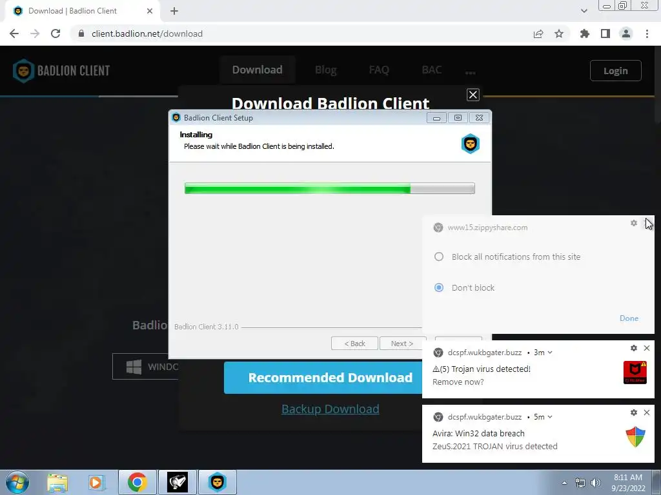This screenshot has height=495, width=661.
Task: Click the installer Back button
Action: pyautogui.click(x=354, y=344)
